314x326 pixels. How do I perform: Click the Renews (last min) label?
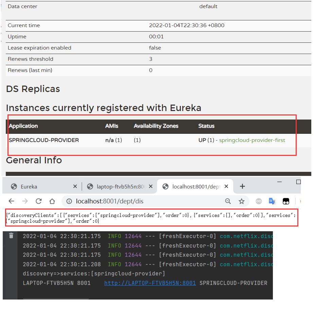pyautogui.click(x=30, y=70)
